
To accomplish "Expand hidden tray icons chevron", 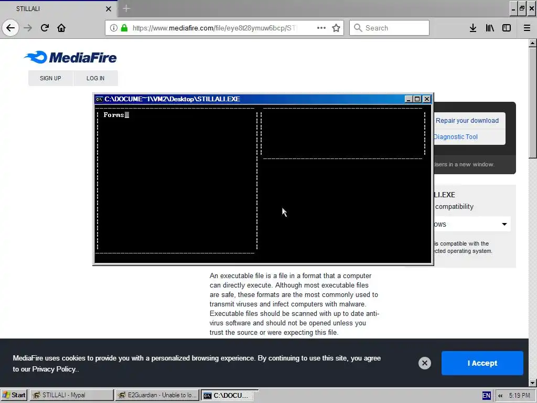I will (x=500, y=396).
